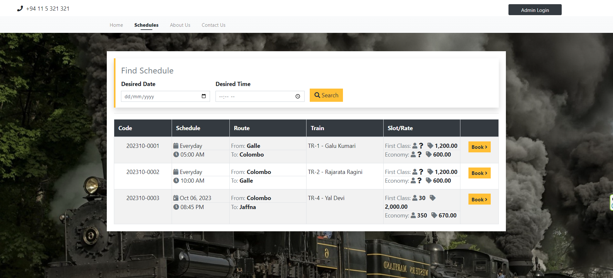613x278 pixels.
Task: Open the About Us page
Action: click(180, 25)
